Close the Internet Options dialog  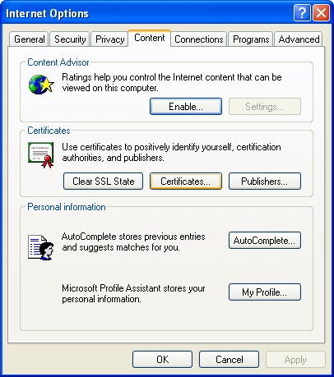[321, 13]
